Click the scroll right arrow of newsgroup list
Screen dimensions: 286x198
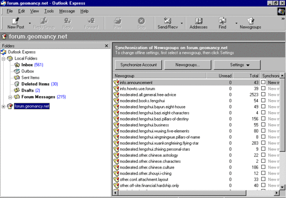(277, 193)
